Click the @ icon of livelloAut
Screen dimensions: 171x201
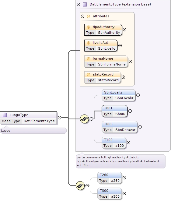pyautogui.click(x=88, y=43)
